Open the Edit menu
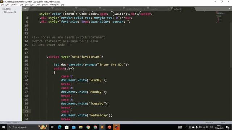 click(7, 5)
